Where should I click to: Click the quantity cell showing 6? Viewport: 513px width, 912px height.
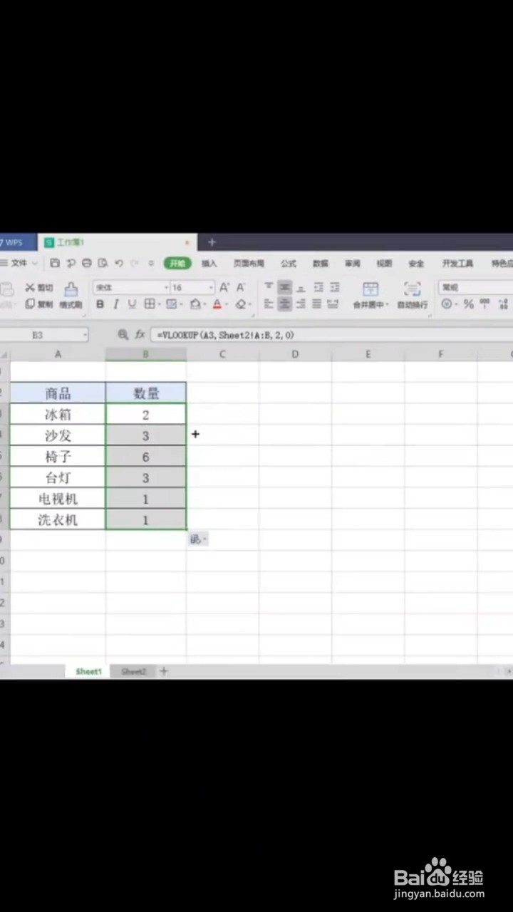point(146,456)
